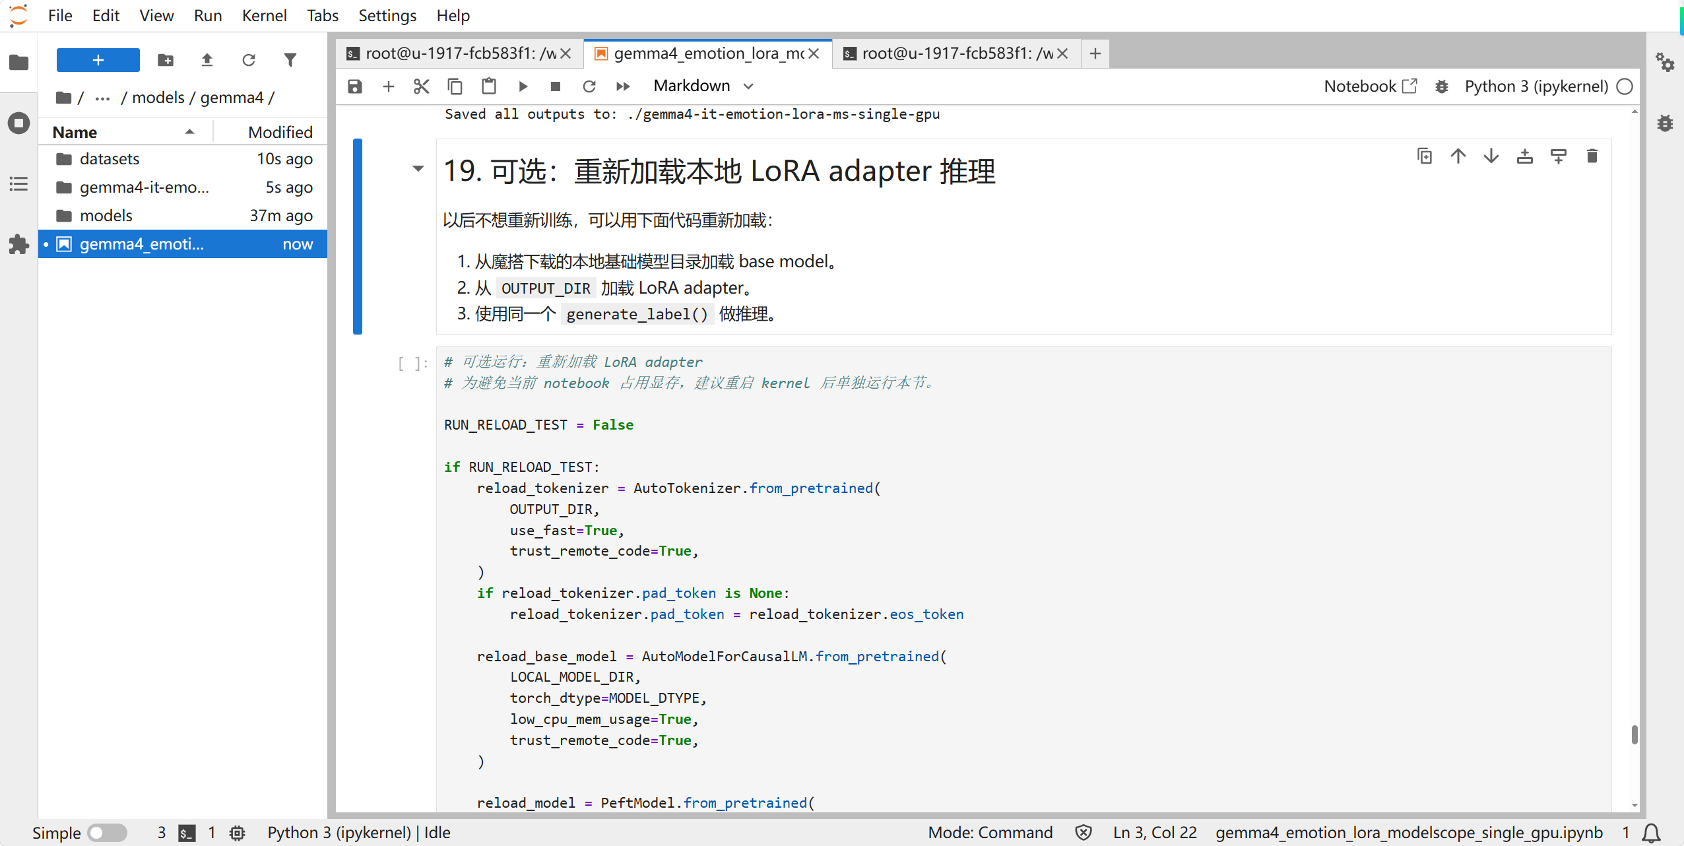Move the selected cell up

click(x=1458, y=156)
